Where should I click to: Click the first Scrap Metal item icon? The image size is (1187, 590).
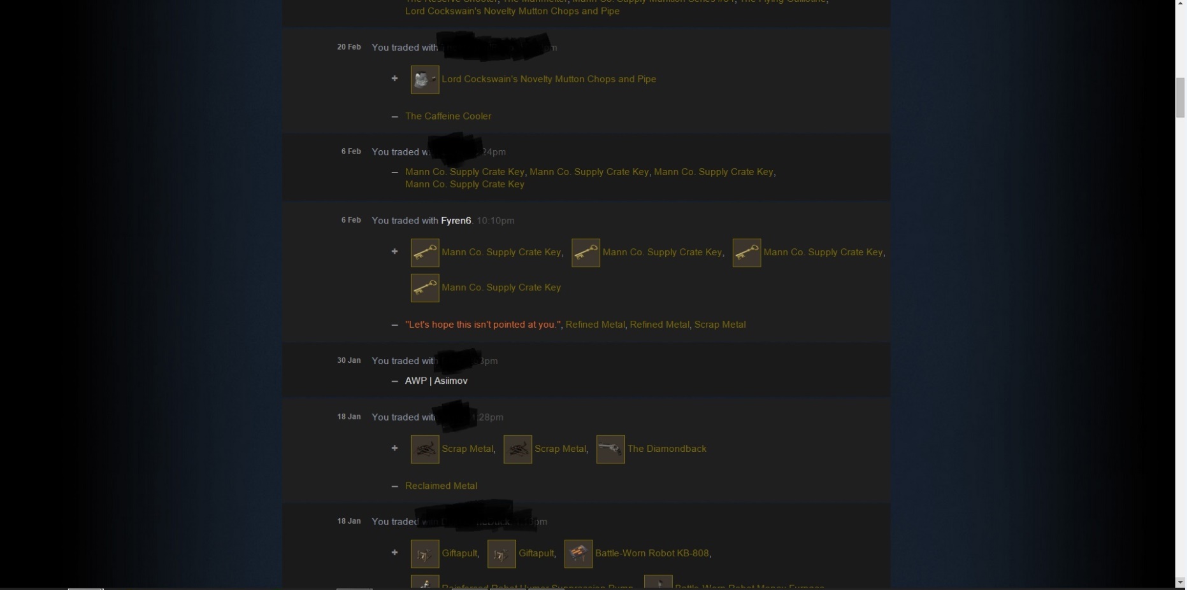425,449
